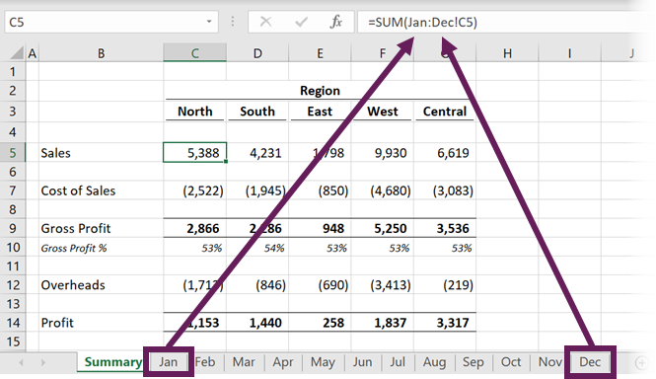This screenshot has height=379, width=656.
Task: Select row 1 header
Action: [x=13, y=72]
